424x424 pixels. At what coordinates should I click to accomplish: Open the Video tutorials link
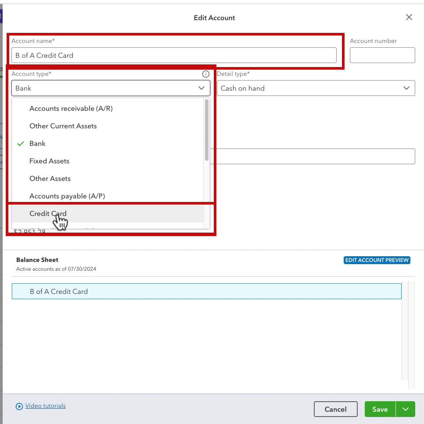click(x=45, y=406)
